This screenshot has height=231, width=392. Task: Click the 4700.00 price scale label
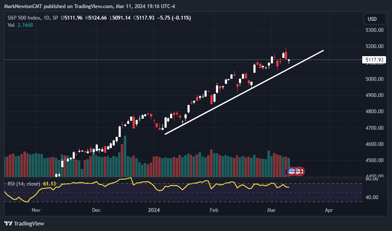pyautogui.click(x=375, y=128)
